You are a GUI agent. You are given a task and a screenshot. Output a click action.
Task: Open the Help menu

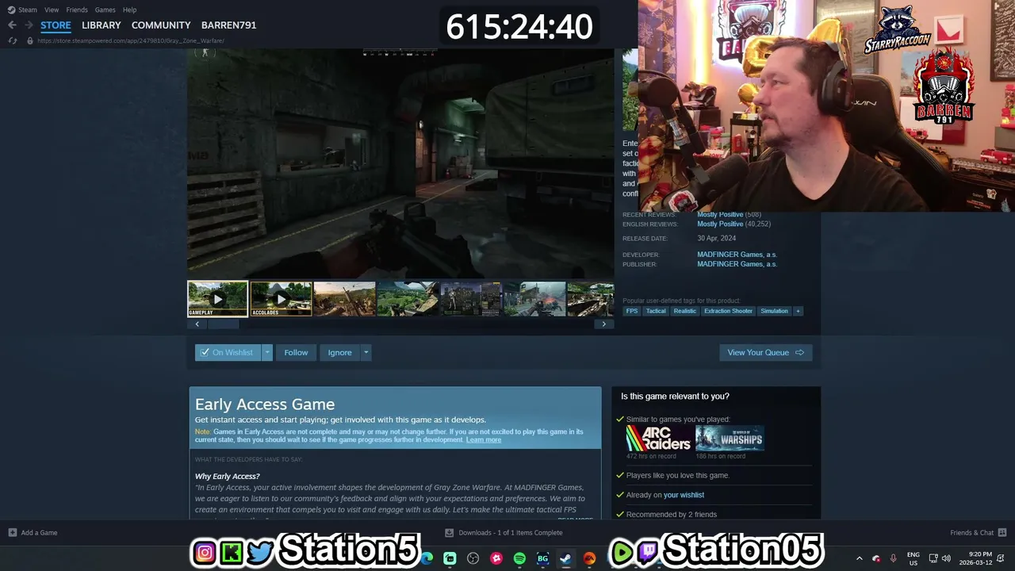(x=129, y=10)
